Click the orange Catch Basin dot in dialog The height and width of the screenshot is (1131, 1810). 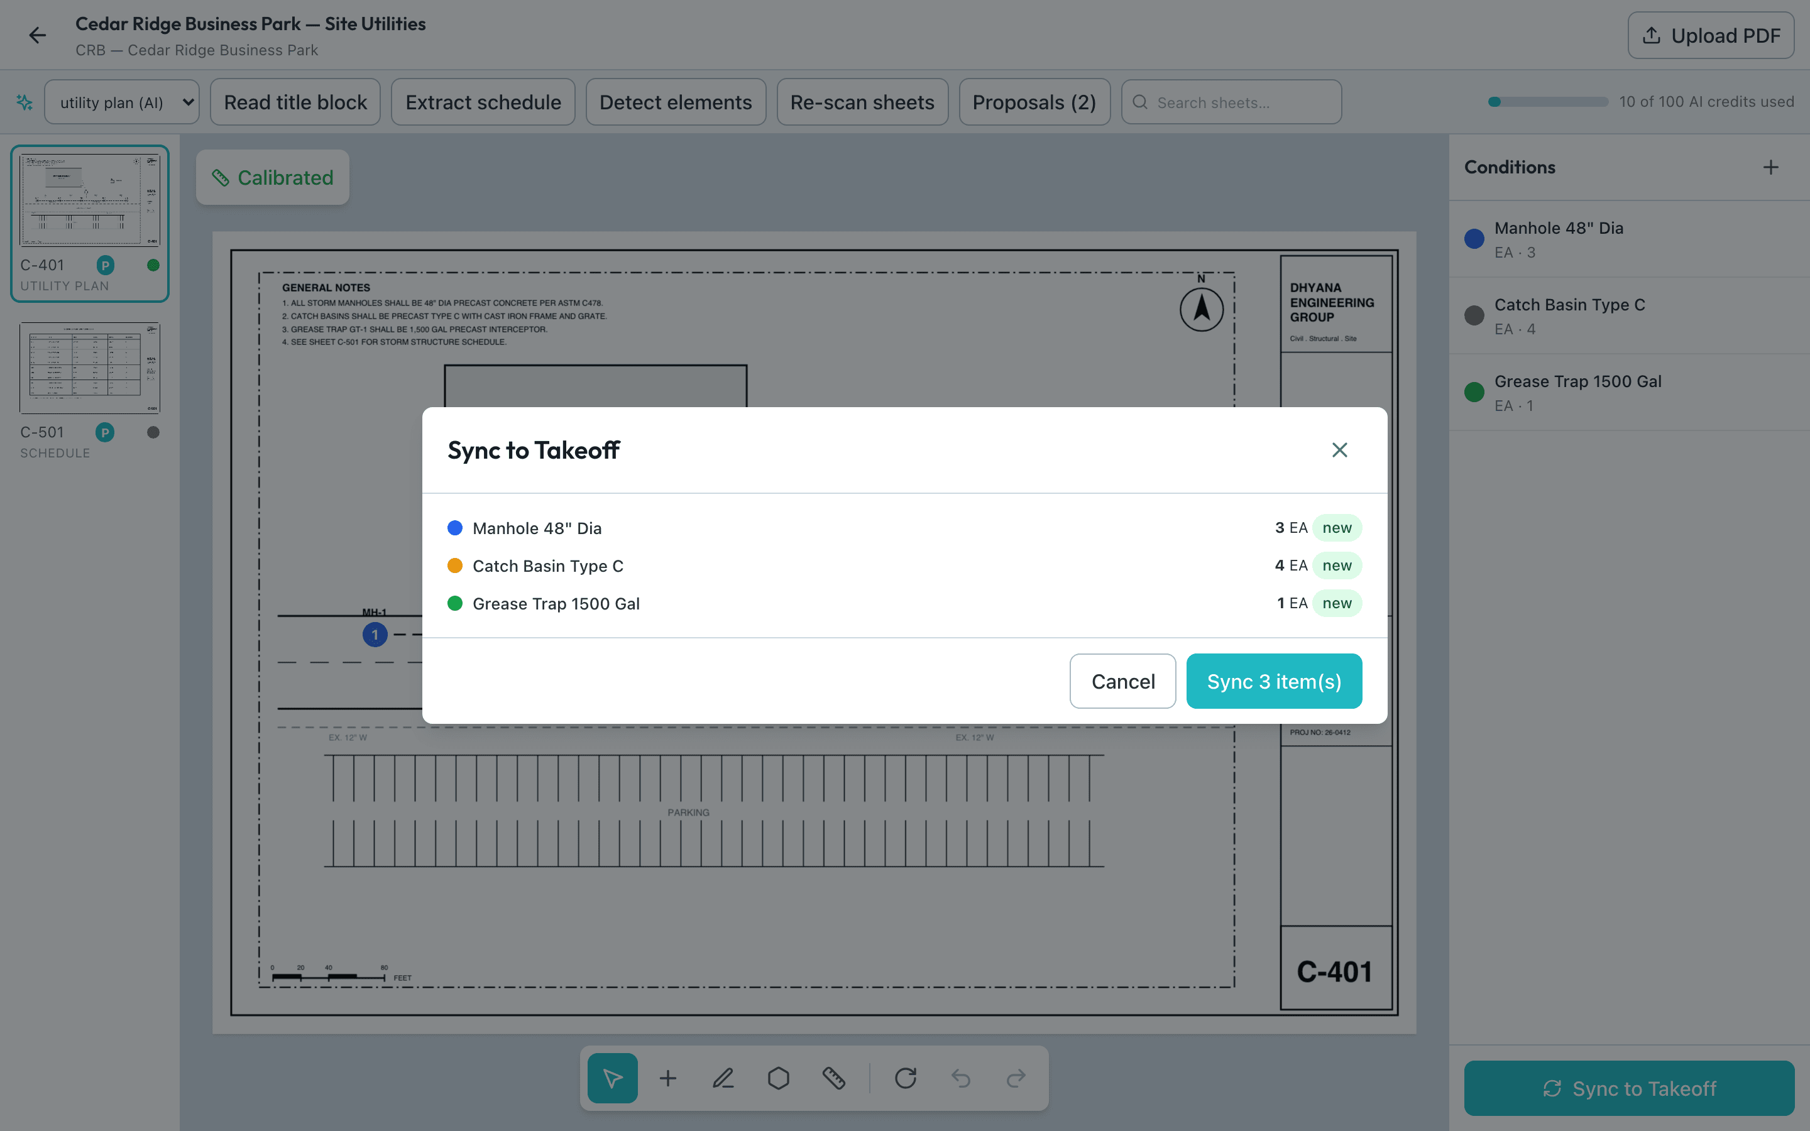pos(455,565)
